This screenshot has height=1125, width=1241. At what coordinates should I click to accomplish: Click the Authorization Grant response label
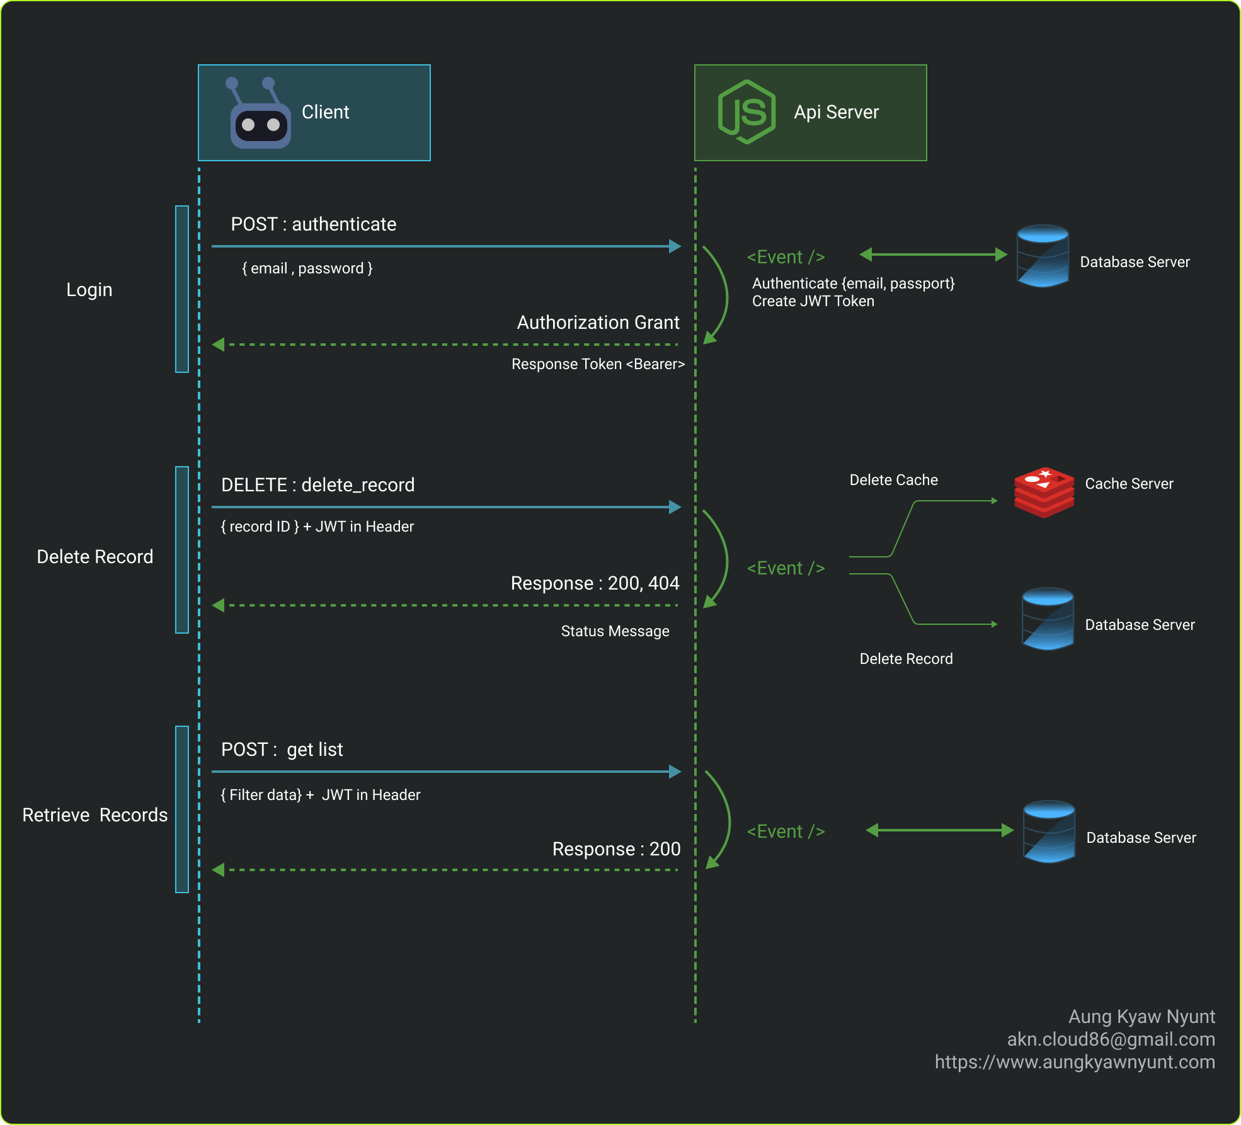click(x=598, y=323)
